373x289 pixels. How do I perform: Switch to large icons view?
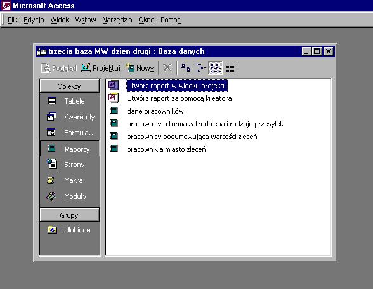[x=186, y=68]
